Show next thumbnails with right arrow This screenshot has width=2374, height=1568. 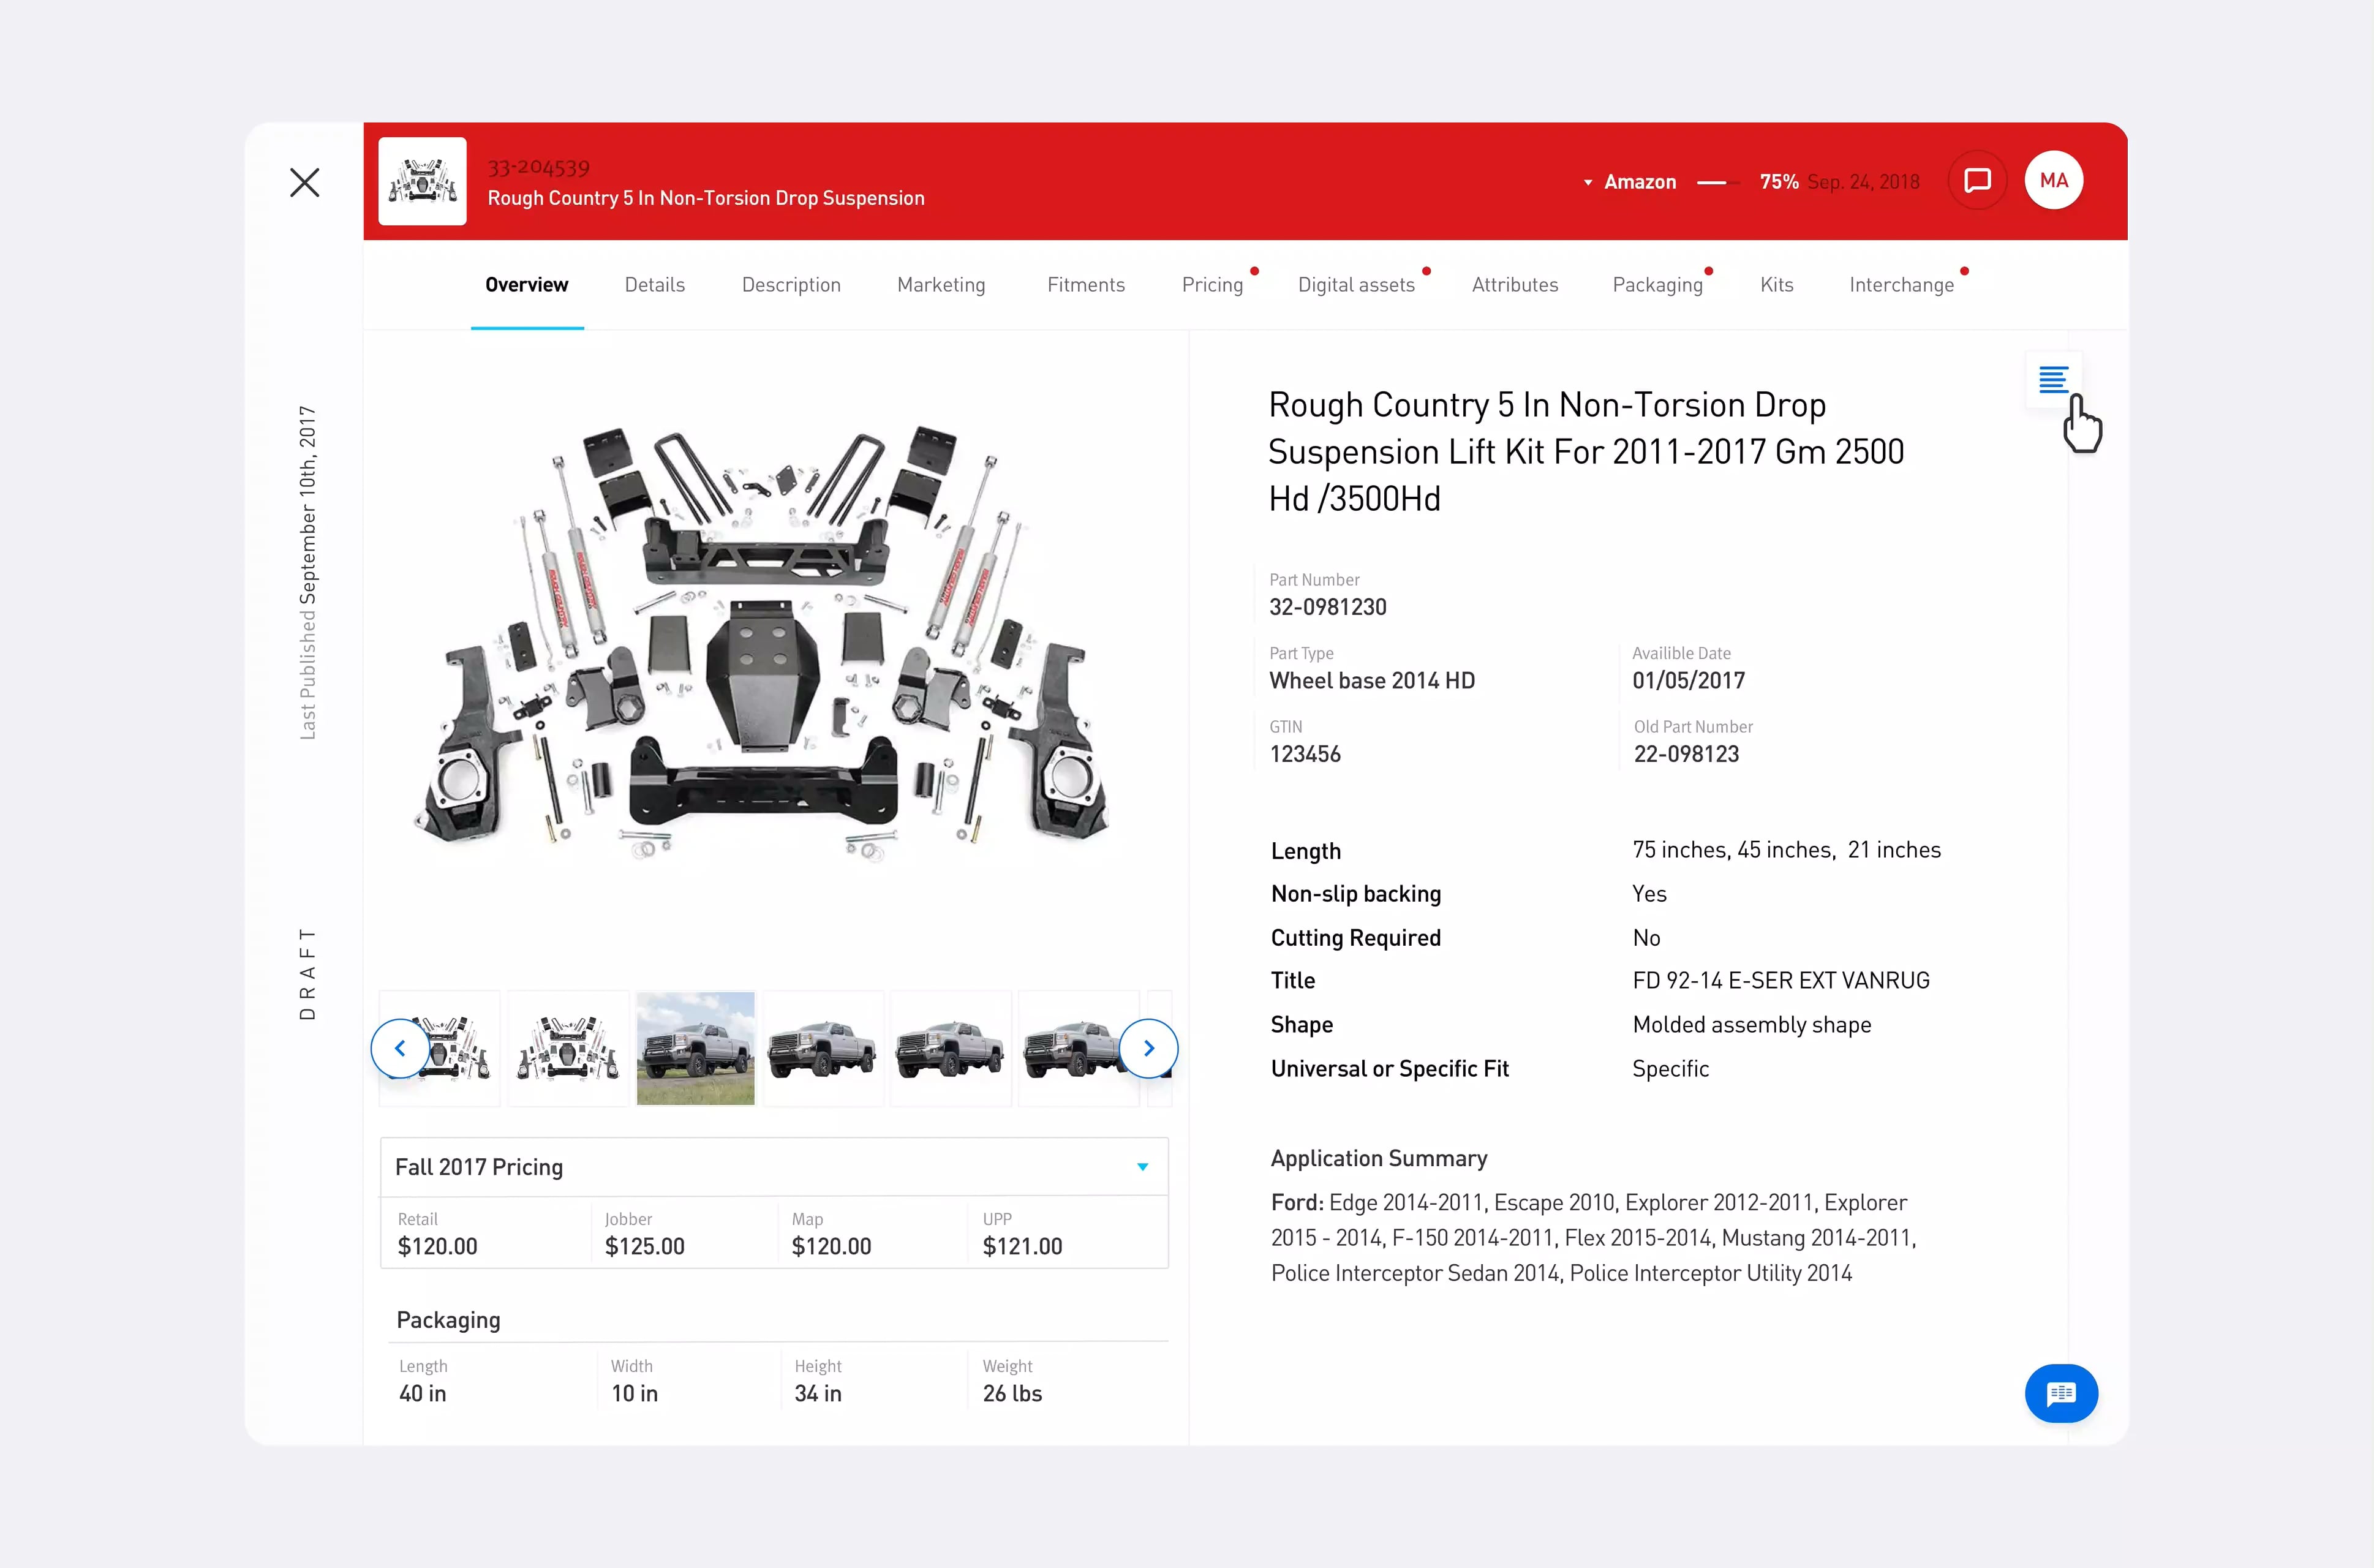[x=1149, y=1048]
